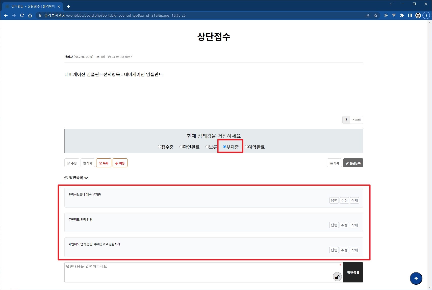
Task: Click the browser reload icon
Action: click(x=22, y=15)
